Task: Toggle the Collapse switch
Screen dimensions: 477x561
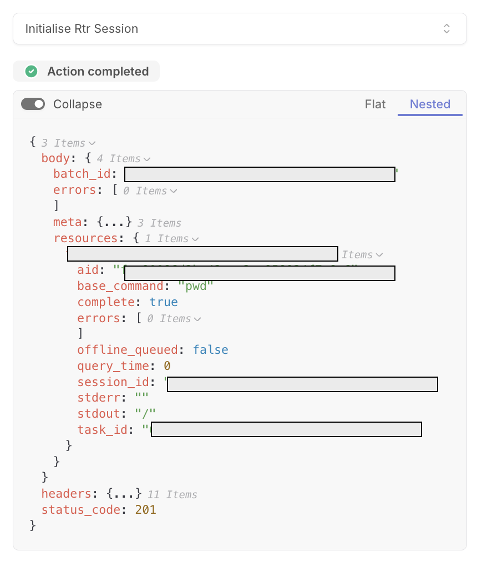Action: (33, 104)
